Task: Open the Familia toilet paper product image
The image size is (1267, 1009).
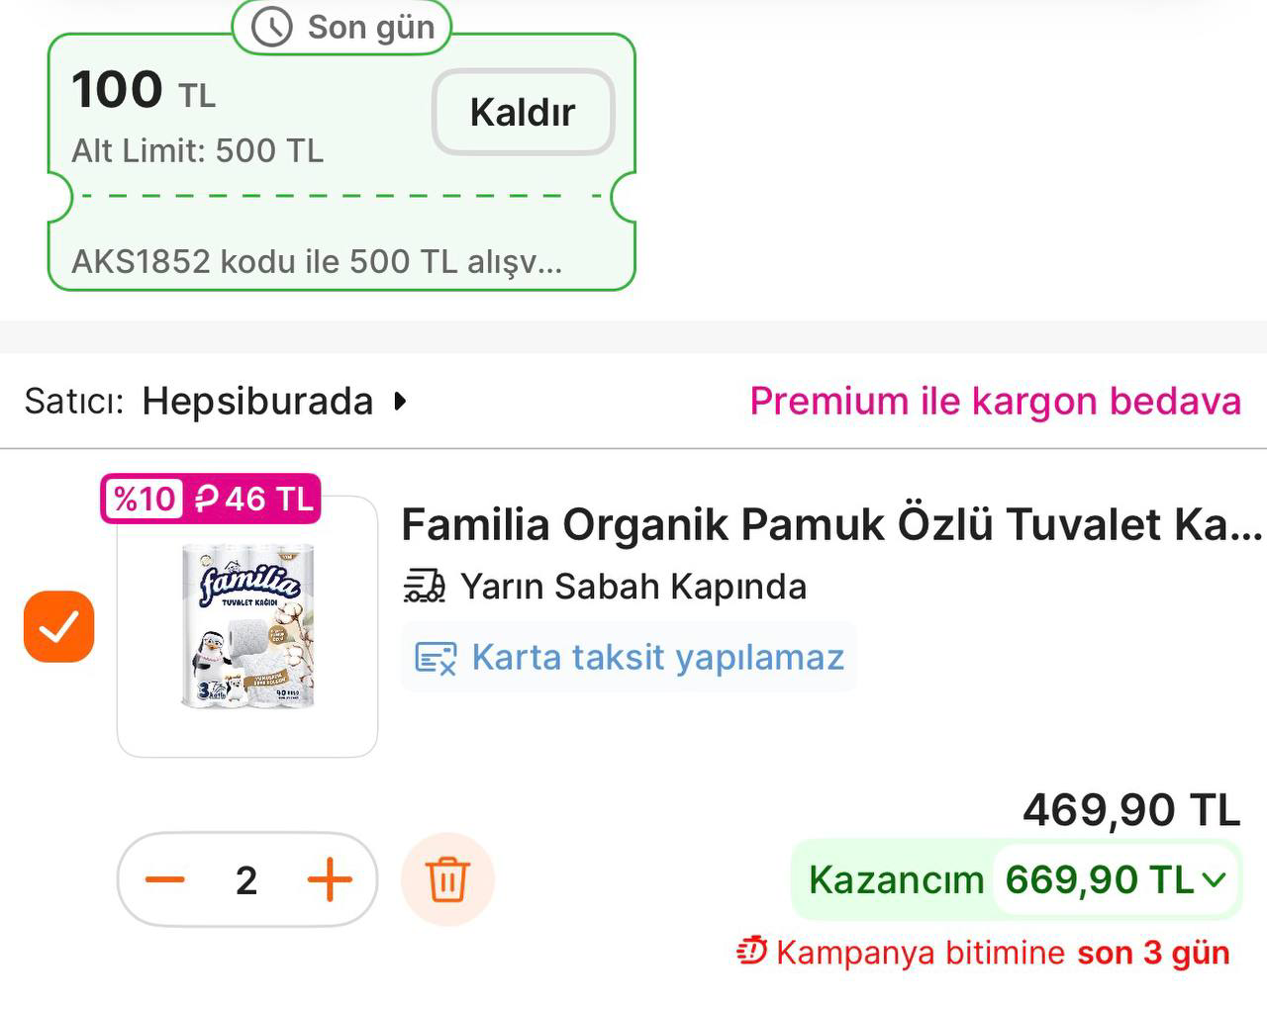Action: pos(247,626)
